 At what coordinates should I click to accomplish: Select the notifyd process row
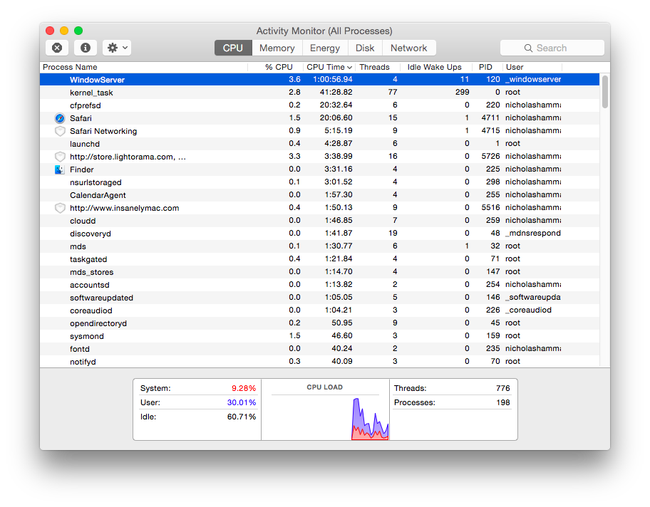(x=319, y=362)
